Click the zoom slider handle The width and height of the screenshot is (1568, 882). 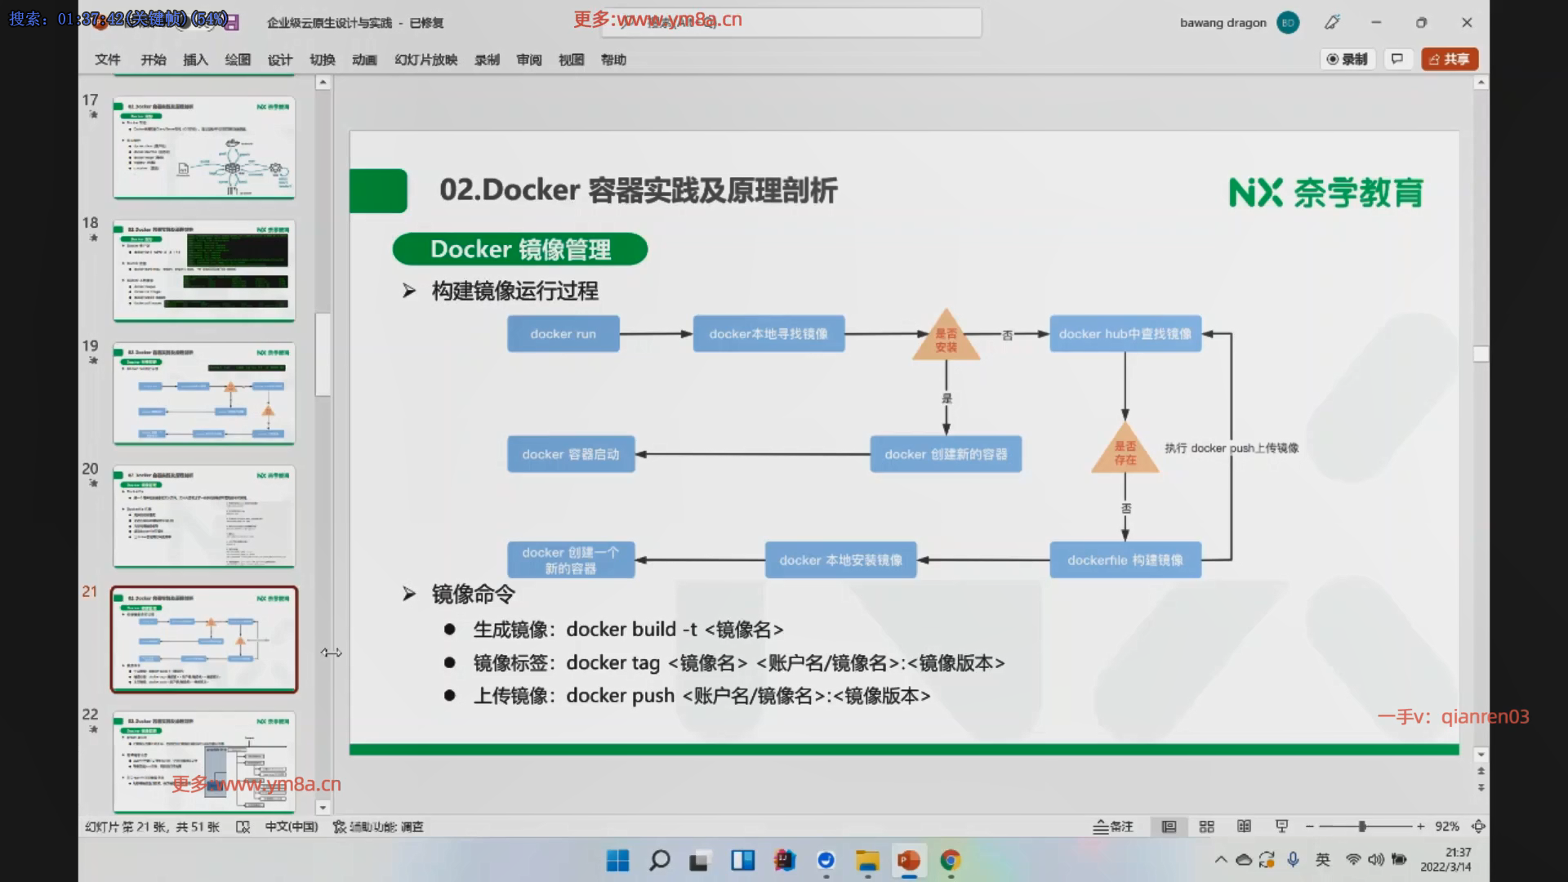click(1362, 826)
